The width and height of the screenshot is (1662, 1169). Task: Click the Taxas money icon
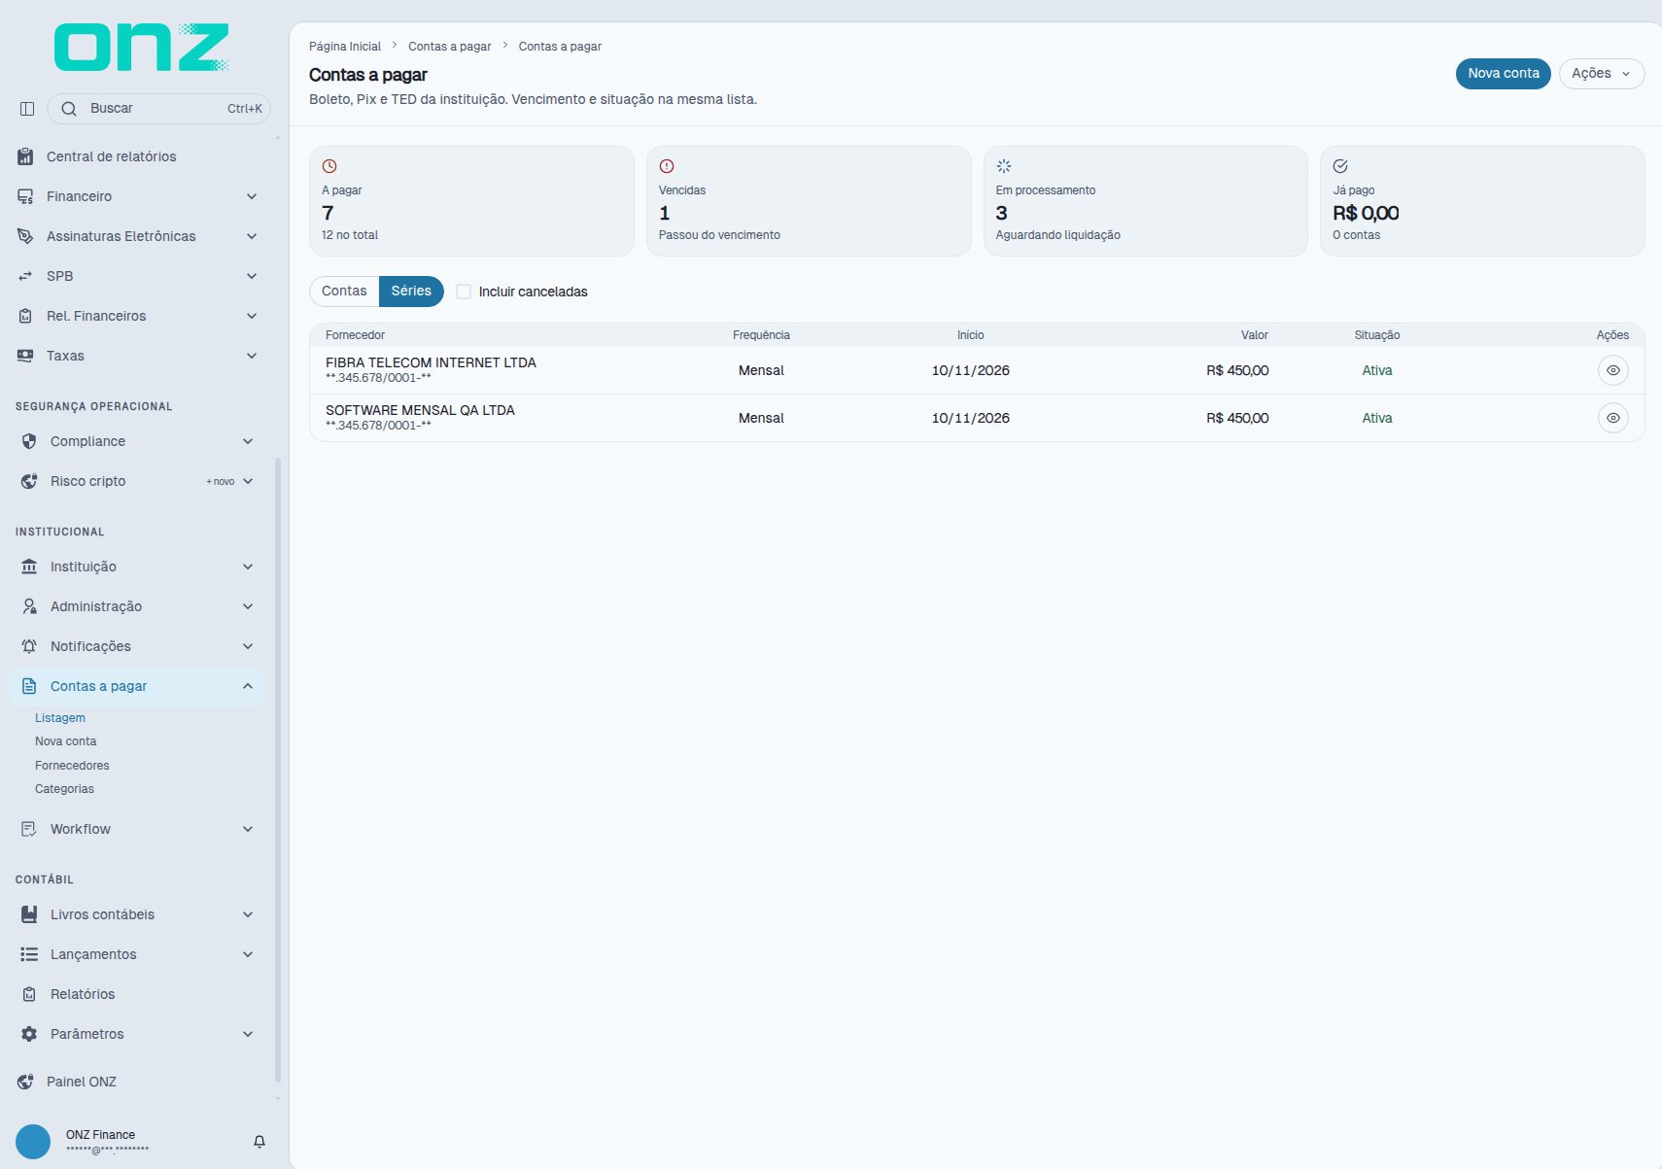coord(25,356)
